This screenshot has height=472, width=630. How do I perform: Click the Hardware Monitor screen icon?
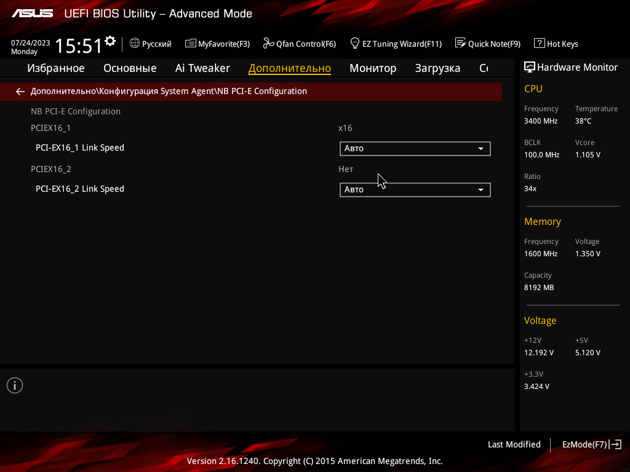tap(530, 68)
